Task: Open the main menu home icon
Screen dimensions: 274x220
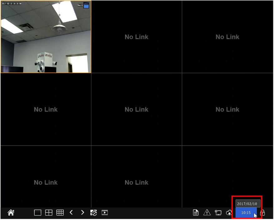Action: point(11,213)
